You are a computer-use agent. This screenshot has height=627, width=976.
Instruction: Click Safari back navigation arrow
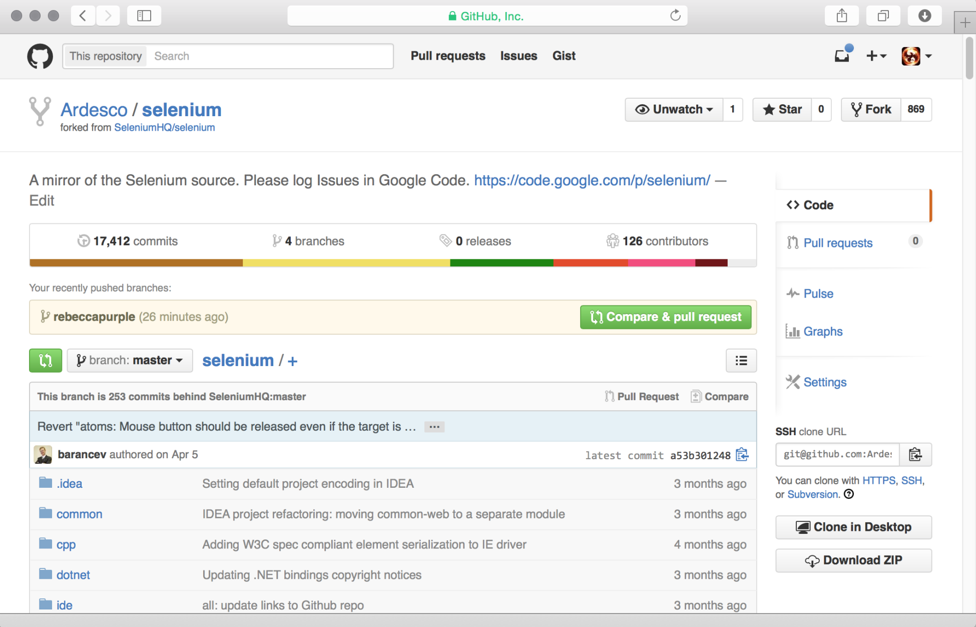coord(83,16)
